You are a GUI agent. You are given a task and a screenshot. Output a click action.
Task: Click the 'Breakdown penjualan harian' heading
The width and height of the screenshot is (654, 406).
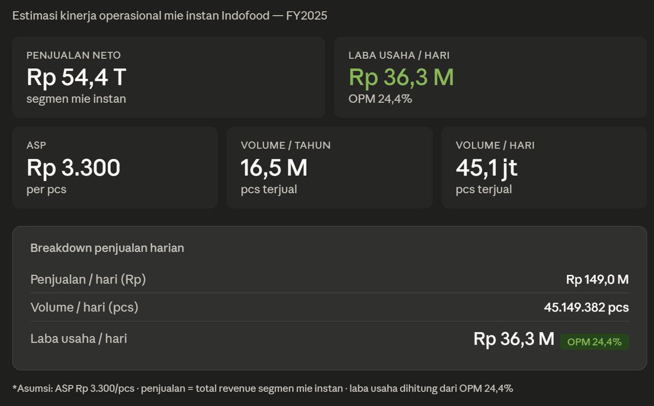point(107,248)
